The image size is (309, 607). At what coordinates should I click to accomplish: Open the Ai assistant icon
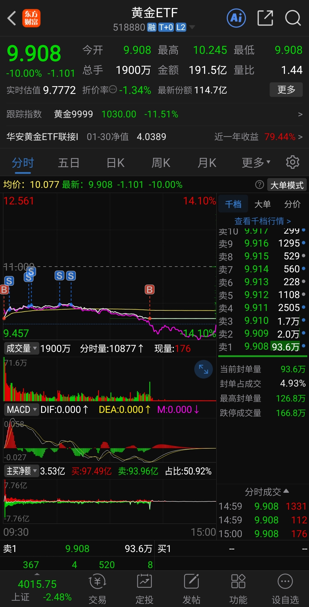tap(236, 18)
